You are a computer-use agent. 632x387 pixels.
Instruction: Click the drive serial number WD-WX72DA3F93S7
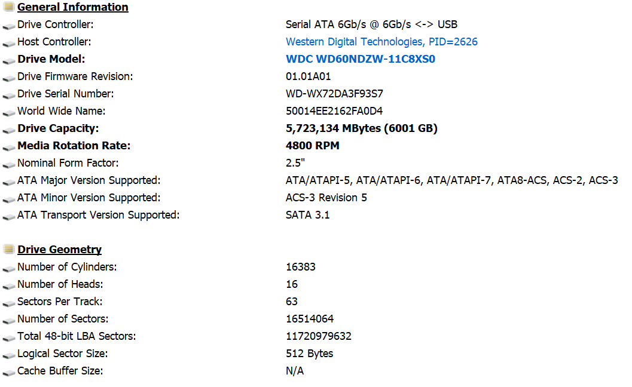point(334,94)
